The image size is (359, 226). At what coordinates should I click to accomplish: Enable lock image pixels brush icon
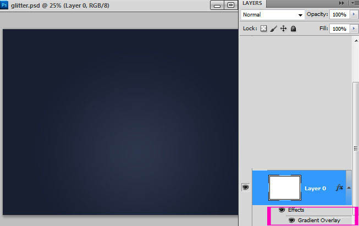point(273,29)
